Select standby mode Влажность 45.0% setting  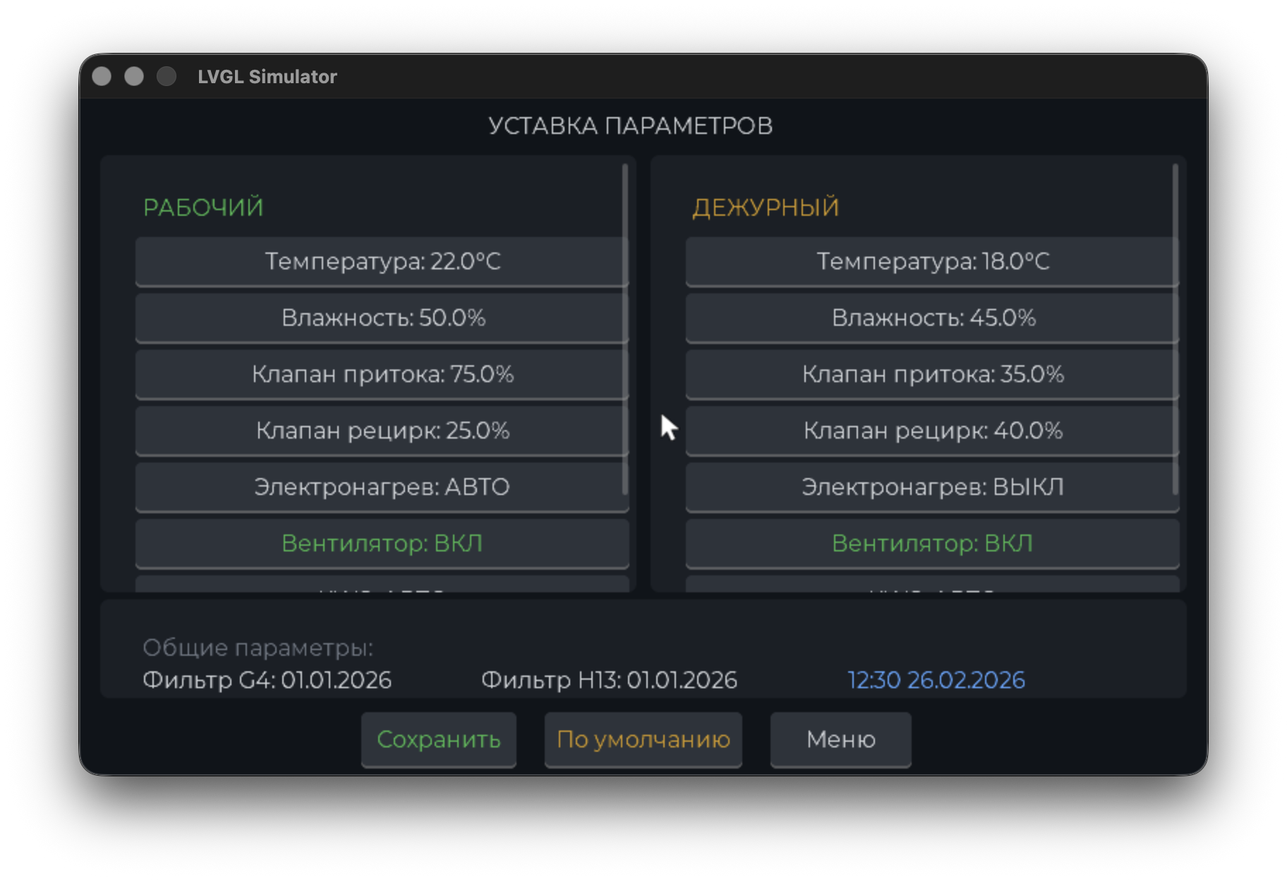pos(932,318)
